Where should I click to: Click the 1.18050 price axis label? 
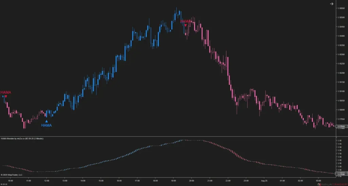pyautogui.click(x=341, y=101)
